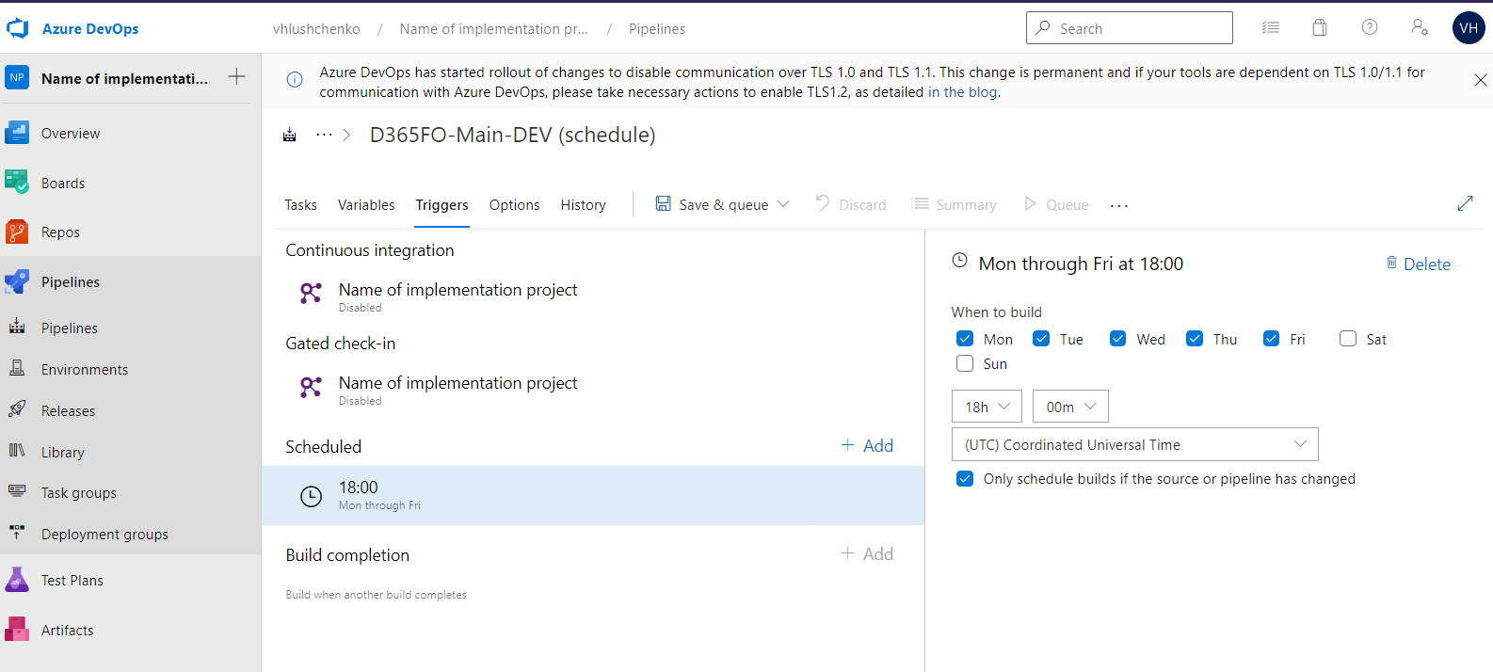The height and width of the screenshot is (672, 1493).
Task: Delete the Mon through Fri schedule
Action: (1418, 264)
